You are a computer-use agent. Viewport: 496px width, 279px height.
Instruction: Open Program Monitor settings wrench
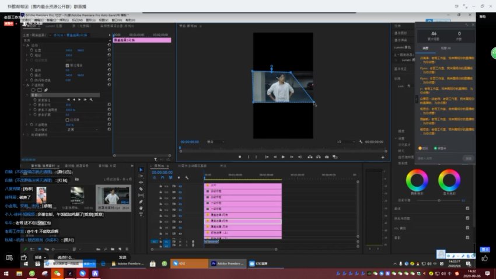pos(361,142)
